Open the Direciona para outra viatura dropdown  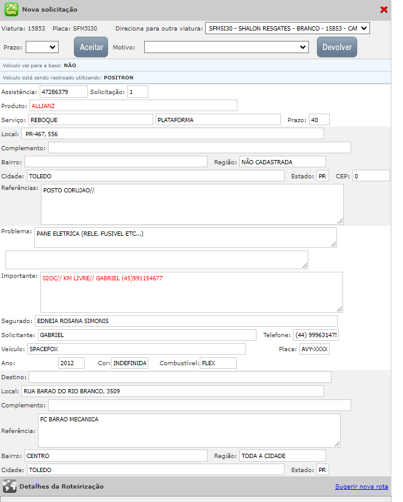(x=288, y=28)
